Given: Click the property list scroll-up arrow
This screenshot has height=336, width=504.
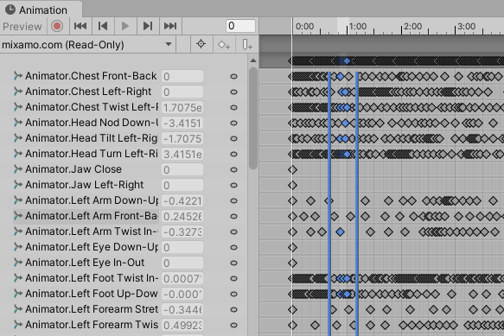Looking at the screenshot, I should pyautogui.click(x=253, y=60).
